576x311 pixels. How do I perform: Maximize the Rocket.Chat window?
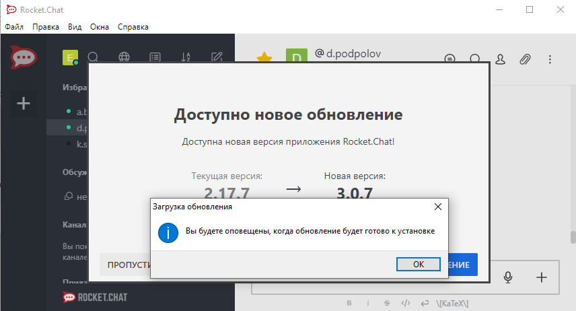coord(530,9)
